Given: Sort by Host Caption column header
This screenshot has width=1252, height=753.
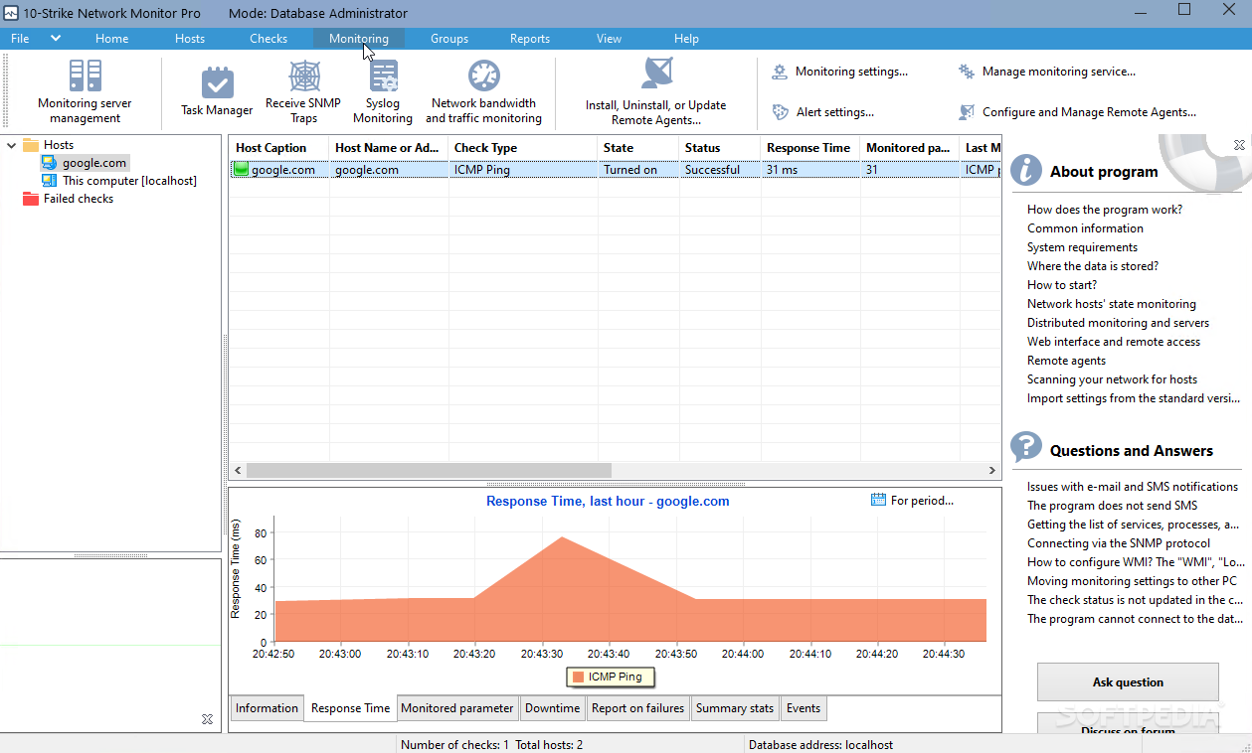Looking at the screenshot, I should [279, 148].
